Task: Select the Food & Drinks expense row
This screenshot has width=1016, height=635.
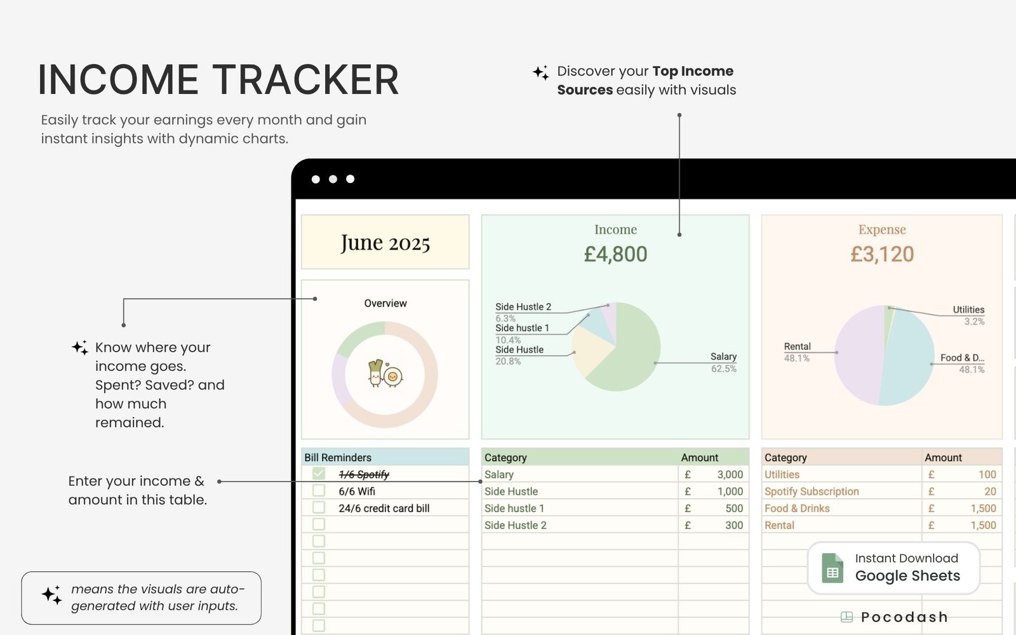Action: 797,508
